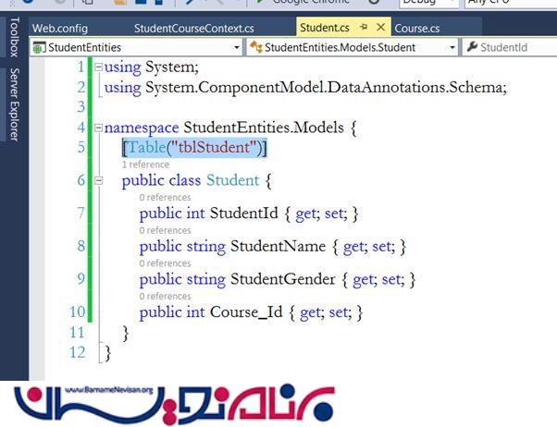
Task: Click the "tblStudent" string in the Table attribute
Action: click(214, 147)
